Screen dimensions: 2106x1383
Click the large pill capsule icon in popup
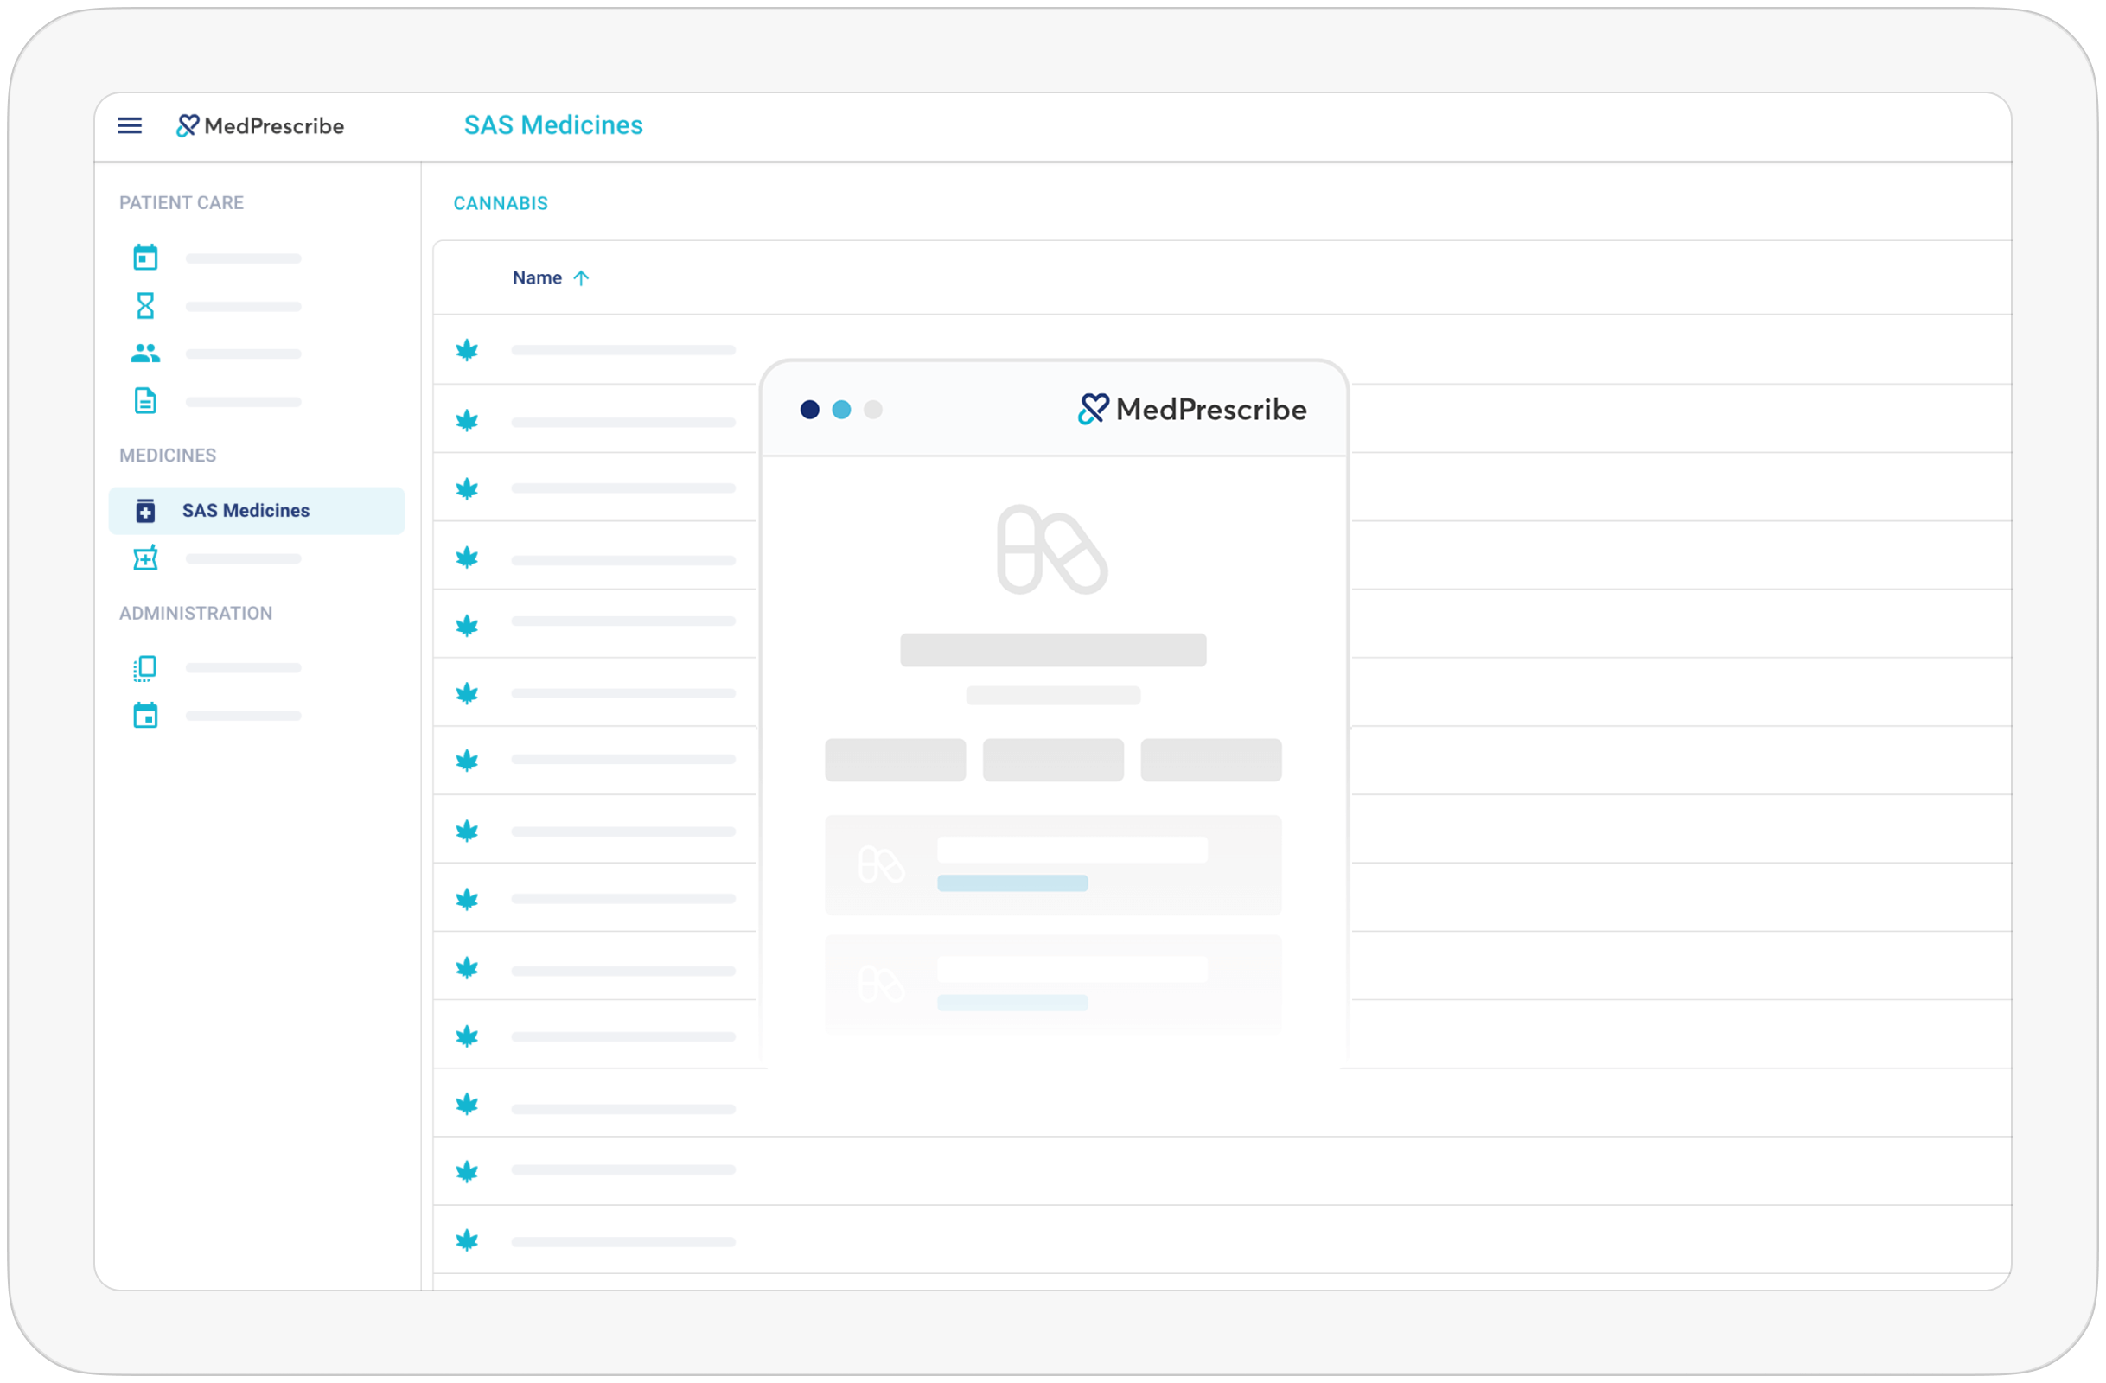(1051, 550)
